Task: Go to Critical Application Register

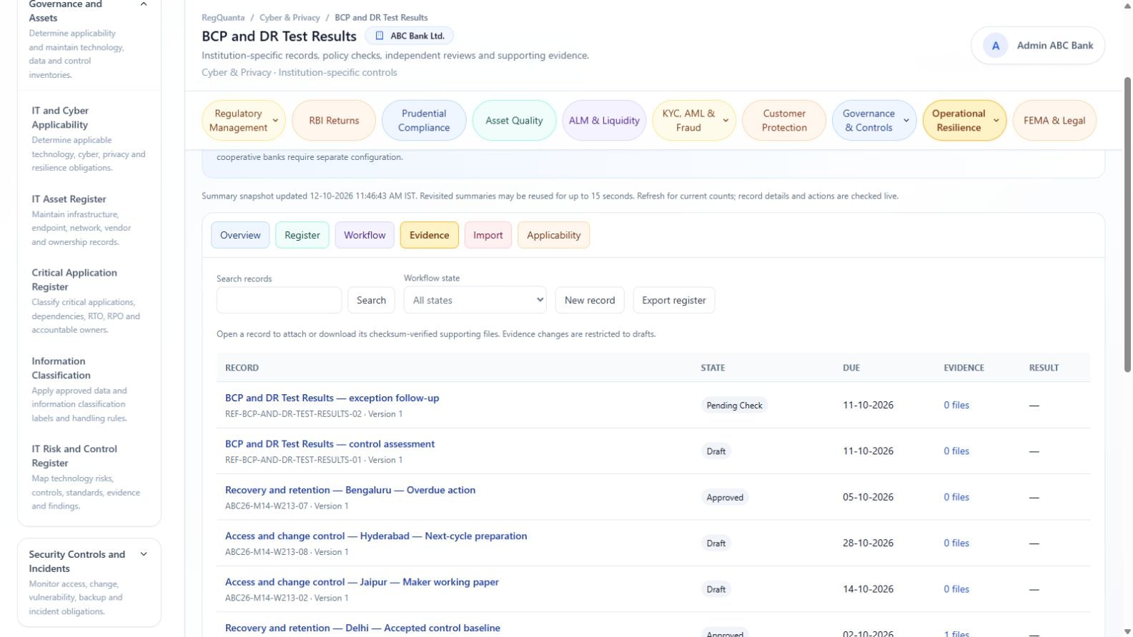Action: (x=89, y=301)
